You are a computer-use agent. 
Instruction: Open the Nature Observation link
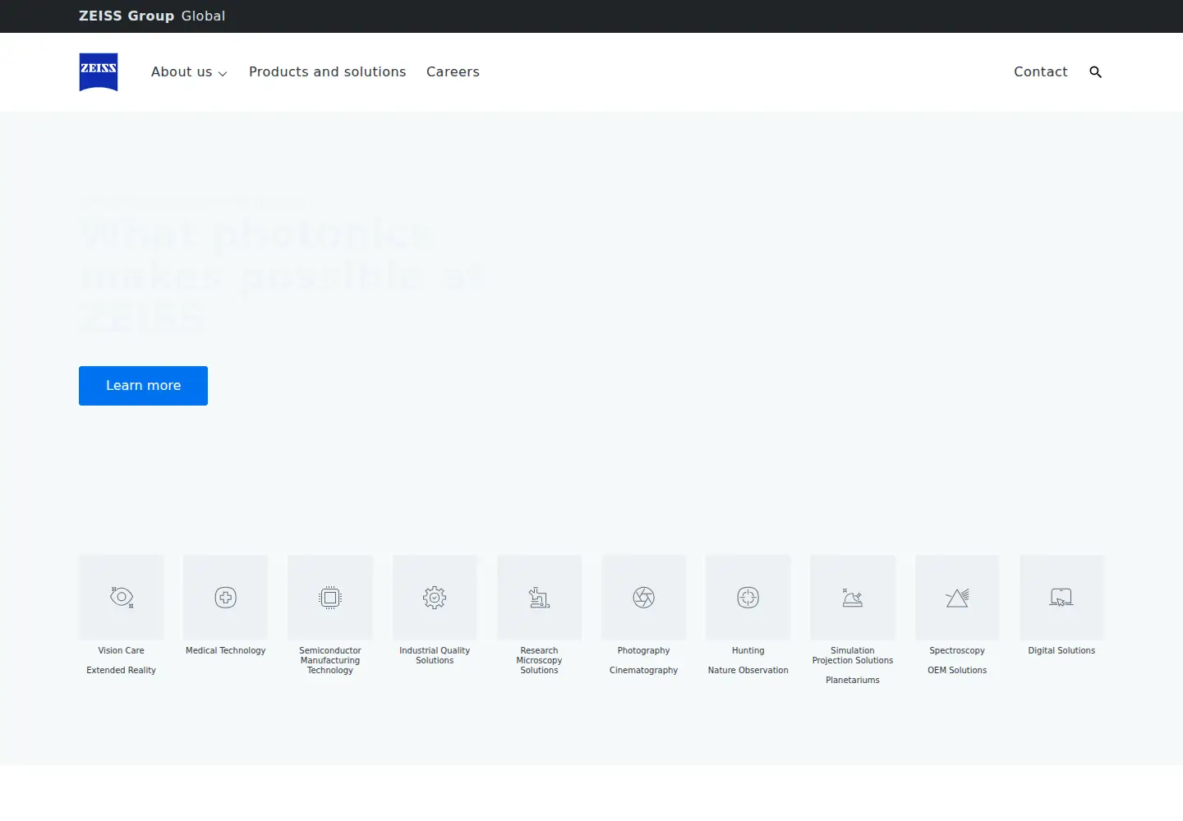748,670
